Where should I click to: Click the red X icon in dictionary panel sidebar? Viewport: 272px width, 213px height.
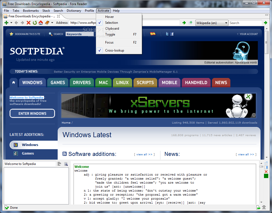click(x=266, y=172)
